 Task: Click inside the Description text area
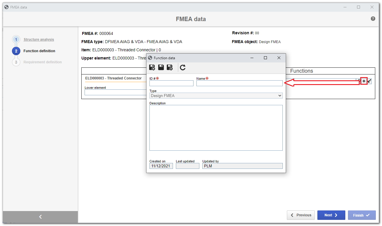click(216, 128)
